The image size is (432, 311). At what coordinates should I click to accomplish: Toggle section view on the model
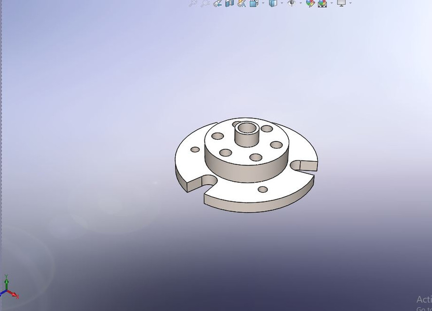coord(229,3)
